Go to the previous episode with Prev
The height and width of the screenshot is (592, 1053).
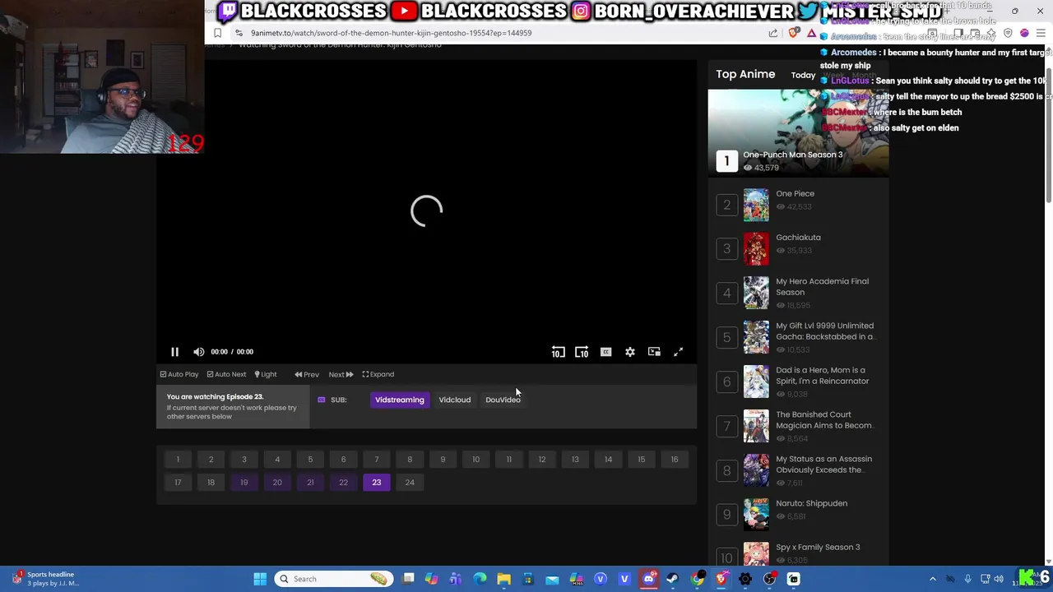click(307, 374)
